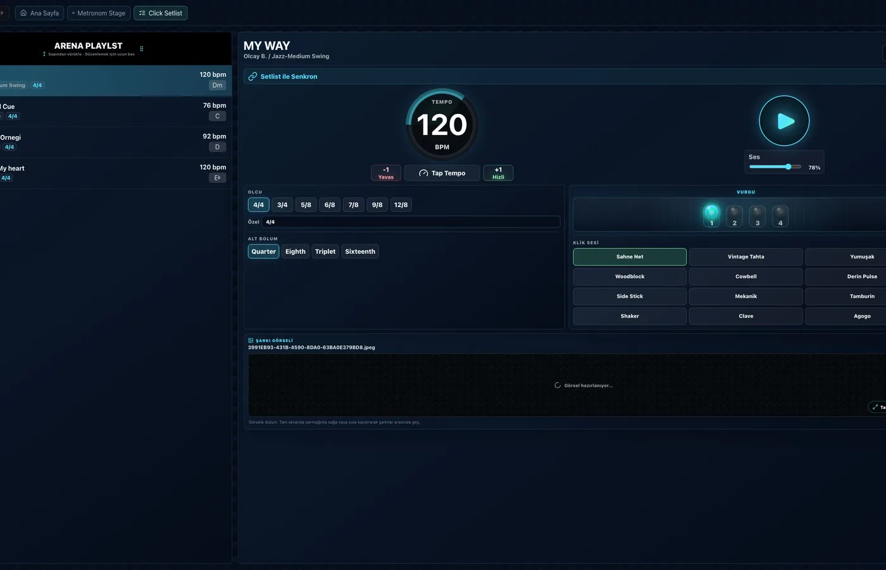886x570 pixels.
Task: Click Setlist ile Senkron link
Action: point(289,77)
